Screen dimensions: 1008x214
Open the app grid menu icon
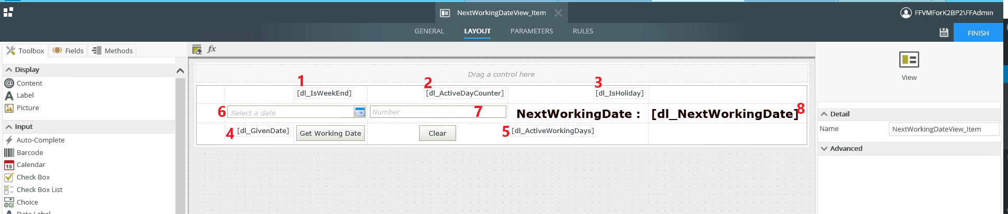[8, 12]
